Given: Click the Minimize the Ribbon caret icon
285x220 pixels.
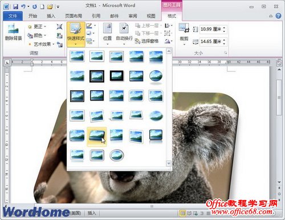Looking at the screenshot, I should pos(271,16).
